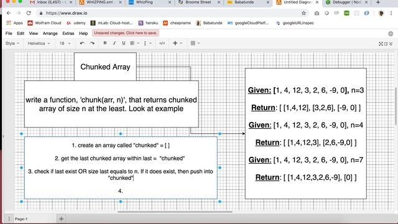The image size is (398, 224).
Task: Click 'Unsaved changes. Click here to save.'
Action: (x=126, y=33)
